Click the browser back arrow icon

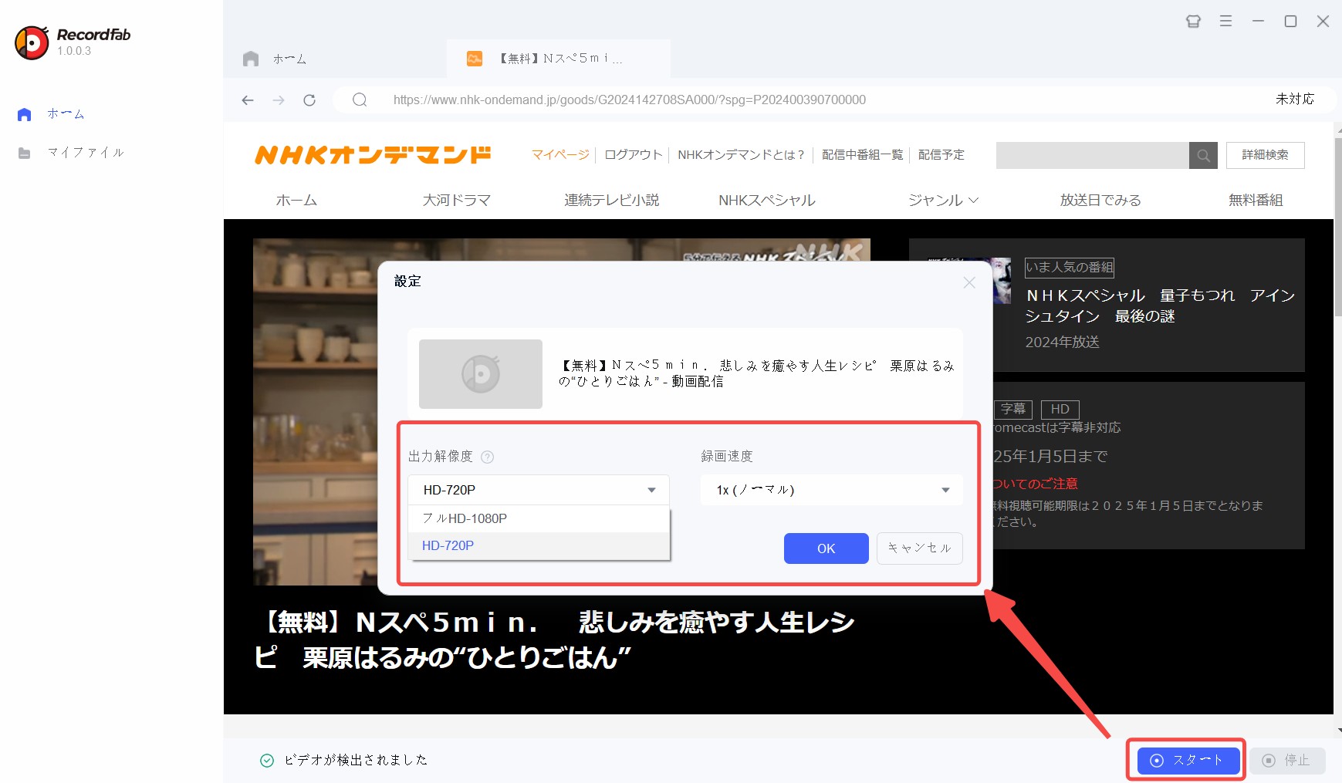(x=248, y=100)
